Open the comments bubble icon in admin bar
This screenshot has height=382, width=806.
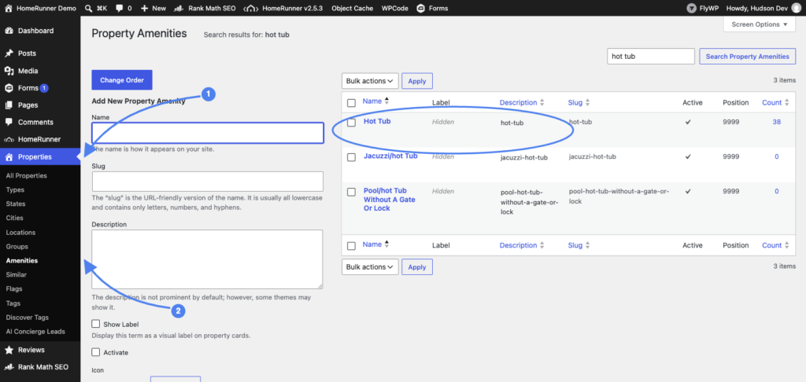(x=120, y=9)
